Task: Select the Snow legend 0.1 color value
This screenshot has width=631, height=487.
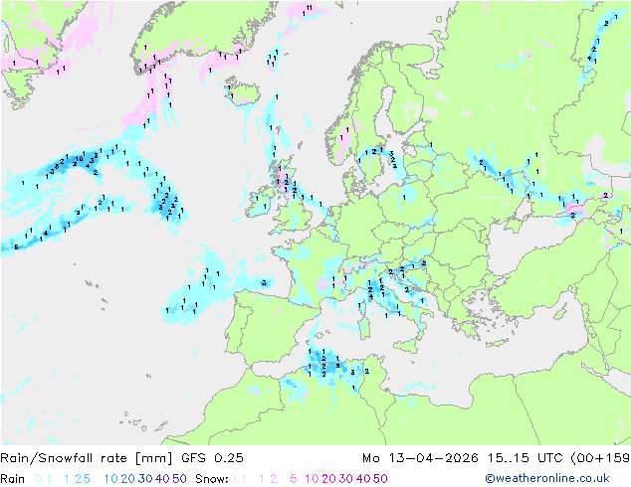Action: (238, 479)
